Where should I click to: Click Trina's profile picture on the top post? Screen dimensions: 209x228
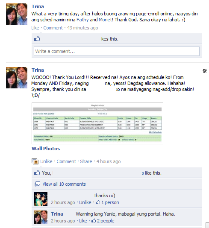[x=17, y=14]
